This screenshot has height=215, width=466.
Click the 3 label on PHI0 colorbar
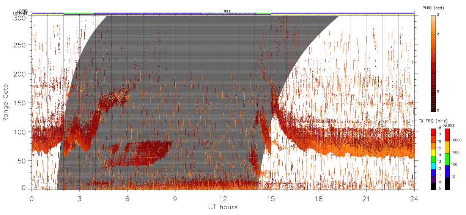[x=438, y=15]
